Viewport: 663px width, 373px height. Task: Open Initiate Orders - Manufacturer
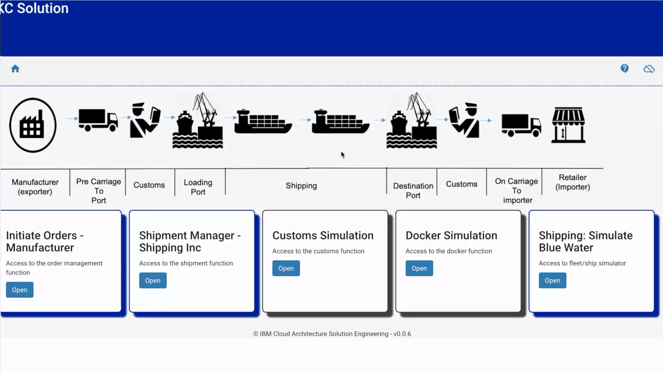pos(19,290)
